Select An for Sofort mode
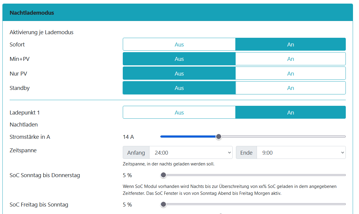Viewport: 359px width, 214px height. pos(290,44)
